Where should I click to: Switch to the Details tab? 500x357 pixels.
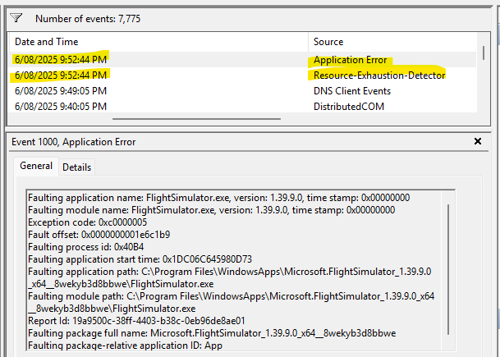point(77,167)
